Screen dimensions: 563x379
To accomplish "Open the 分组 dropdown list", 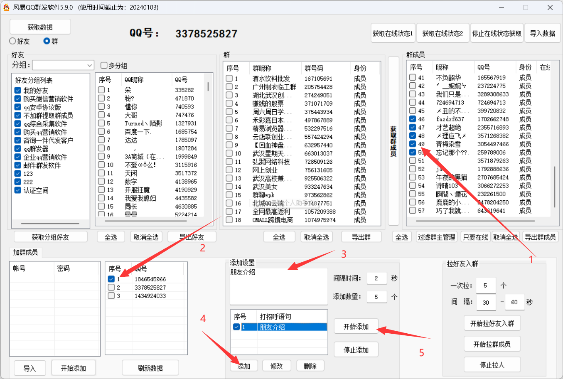I will tap(64, 65).
